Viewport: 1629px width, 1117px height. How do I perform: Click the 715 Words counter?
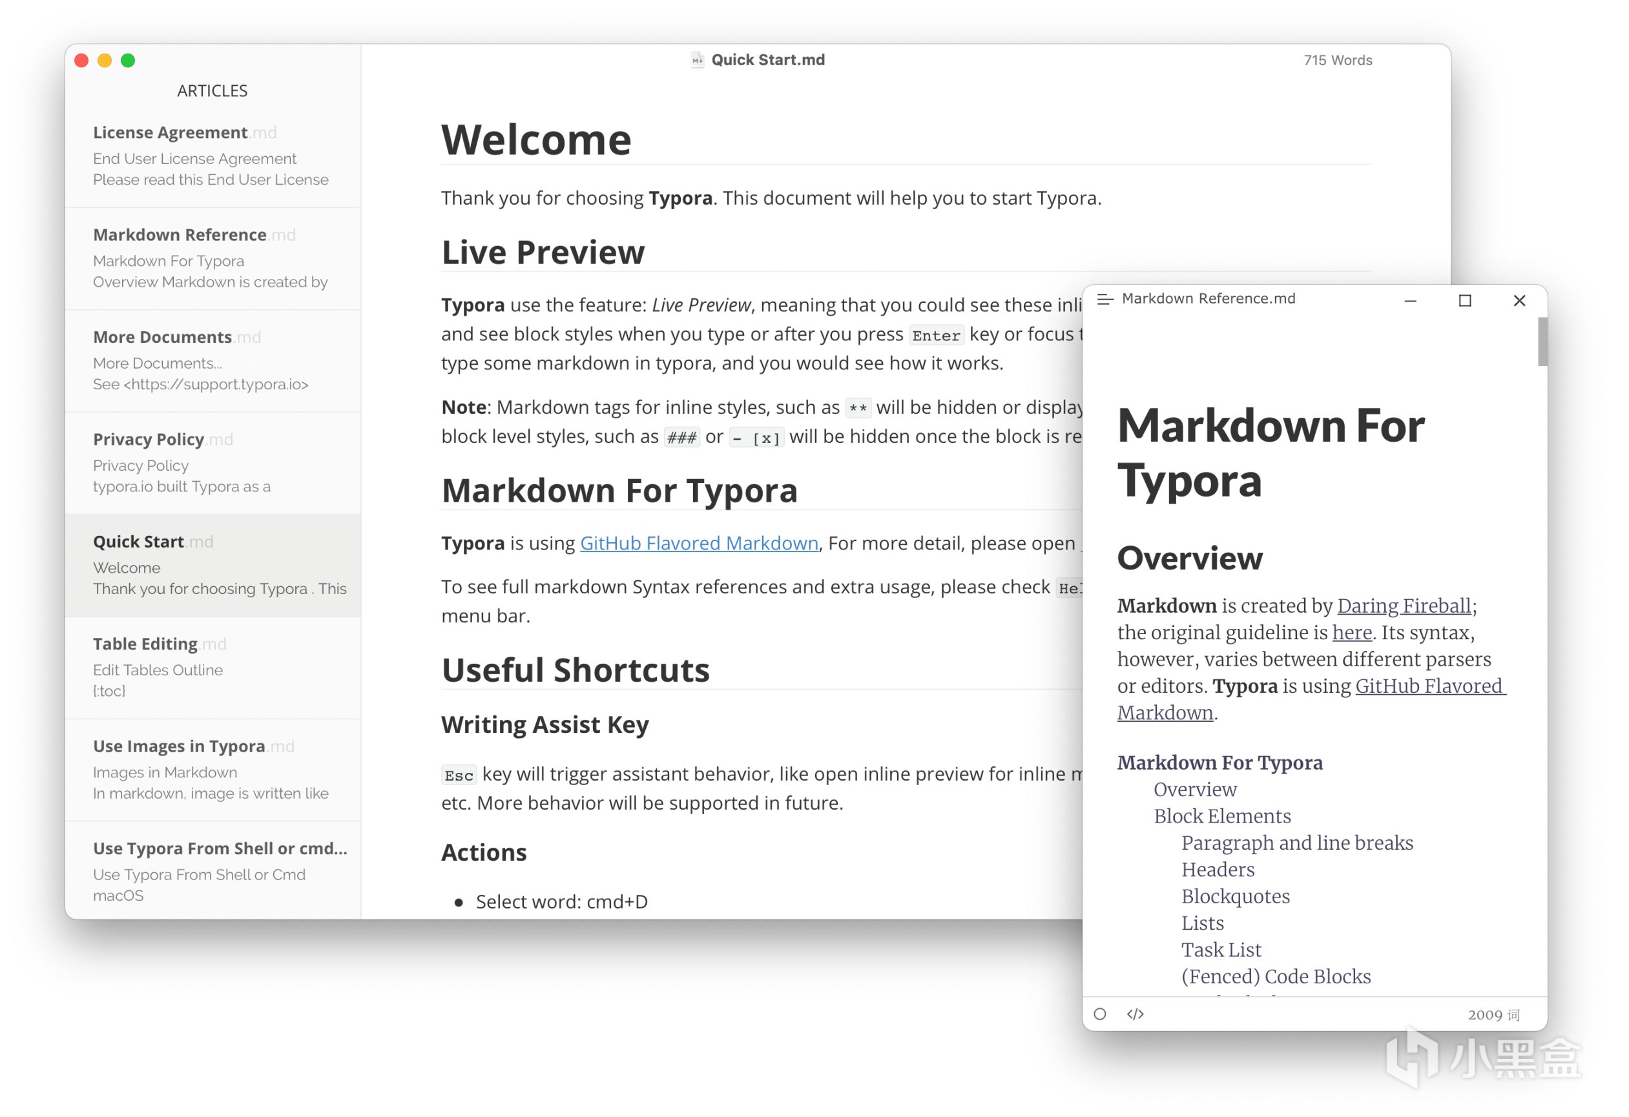click(x=1338, y=60)
